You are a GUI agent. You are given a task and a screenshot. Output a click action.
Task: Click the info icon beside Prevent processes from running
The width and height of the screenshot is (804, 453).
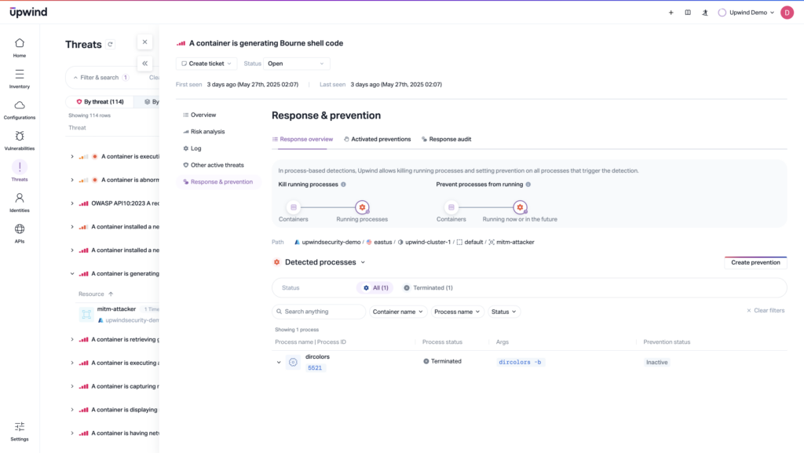[x=528, y=184]
